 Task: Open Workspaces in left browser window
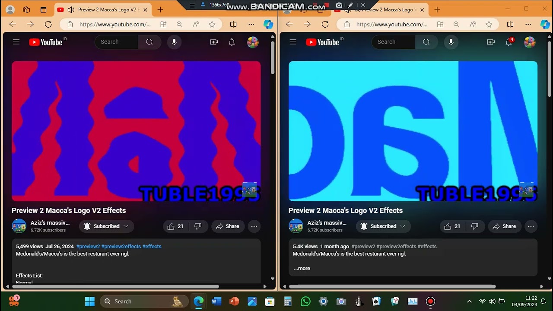pyautogui.click(x=26, y=10)
